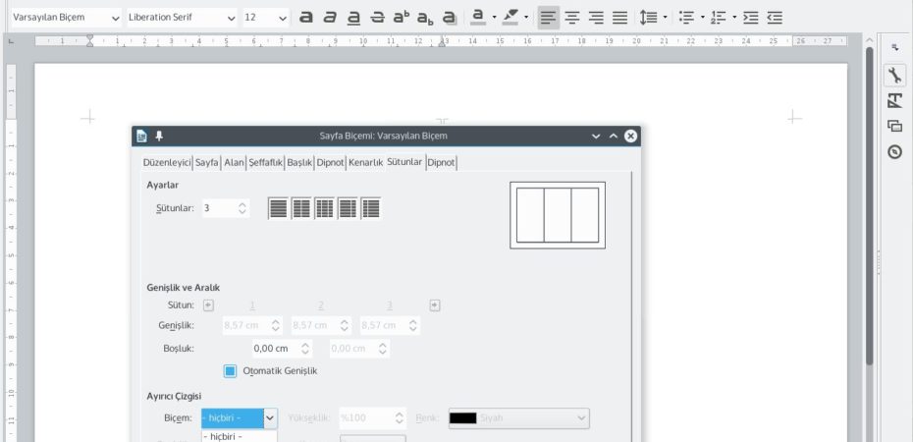Open the Navigator compass in sidebar
Viewport: 913px width, 442px height.
894,151
